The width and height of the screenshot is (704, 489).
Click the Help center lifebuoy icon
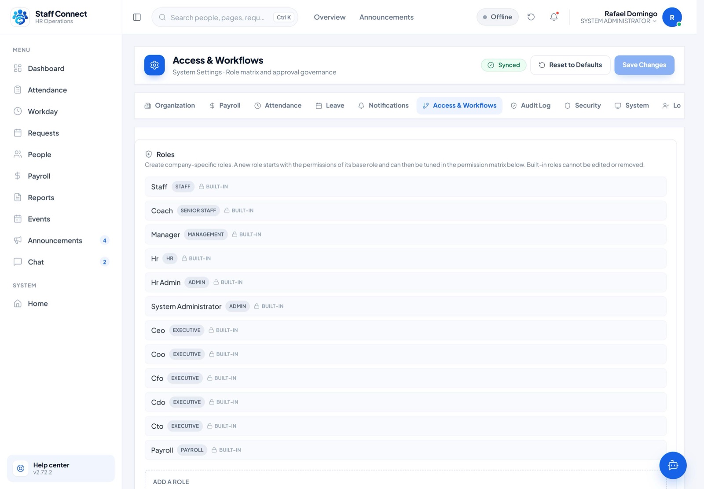[21, 468]
